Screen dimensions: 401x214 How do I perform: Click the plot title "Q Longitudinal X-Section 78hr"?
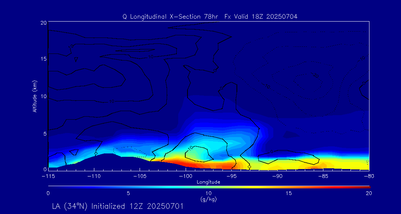(x=170, y=17)
